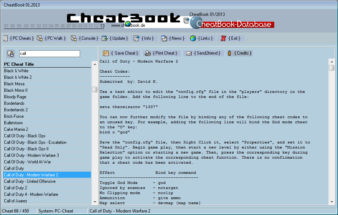The image size is (338, 215).
Task: Select highlighted 'Call of Duty - Modern Warfare 2'
Action: (x=47, y=175)
